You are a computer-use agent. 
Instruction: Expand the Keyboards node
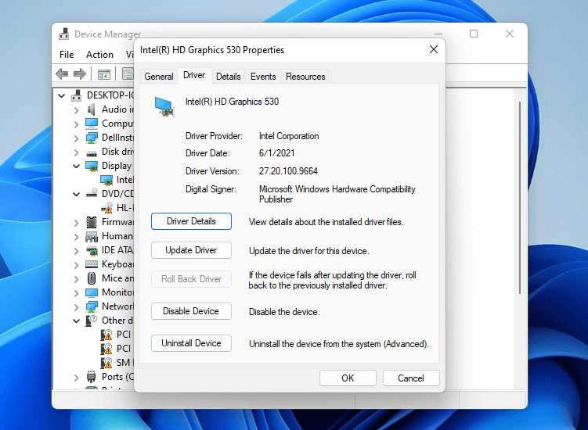[x=76, y=265]
